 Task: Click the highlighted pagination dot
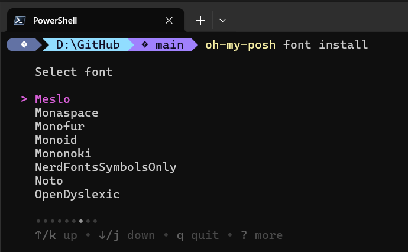coord(81,221)
